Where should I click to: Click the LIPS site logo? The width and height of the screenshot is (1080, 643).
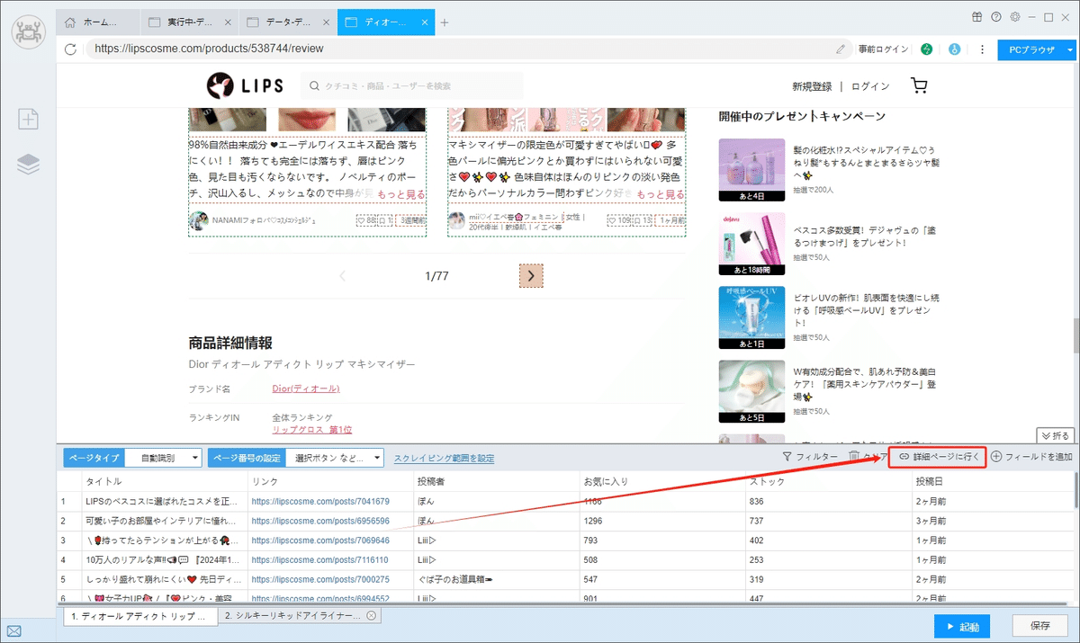245,85
